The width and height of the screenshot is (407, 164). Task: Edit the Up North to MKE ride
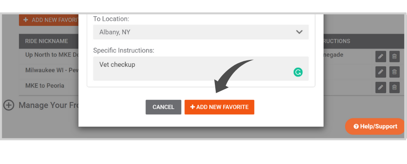(380, 56)
